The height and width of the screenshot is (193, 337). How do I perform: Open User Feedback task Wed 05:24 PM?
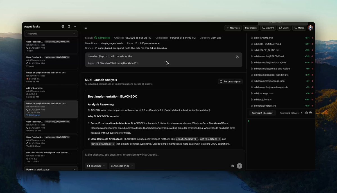(51, 126)
